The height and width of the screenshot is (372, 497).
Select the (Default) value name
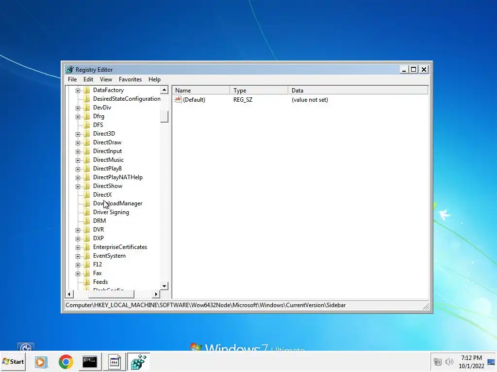coord(194,100)
